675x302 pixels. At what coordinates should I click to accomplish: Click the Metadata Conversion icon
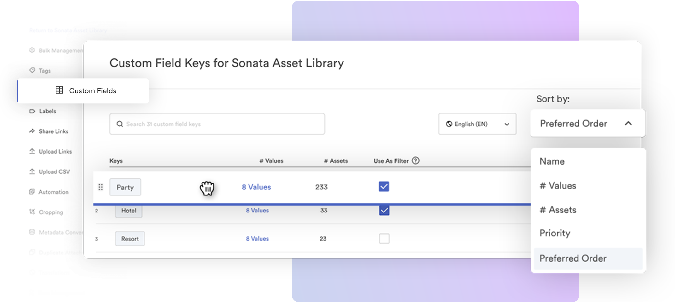[x=32, y=232]
